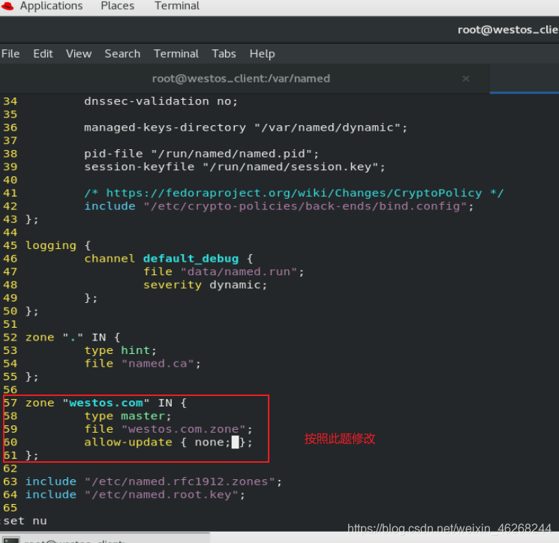Click the 'type master;' line
This screenshot has height=543, width=559.
click(x=128, y=416)
